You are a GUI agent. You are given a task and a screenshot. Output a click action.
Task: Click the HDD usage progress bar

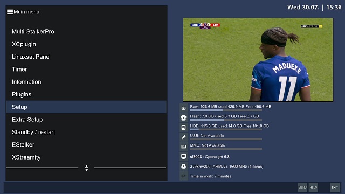[x=226, y=129]
